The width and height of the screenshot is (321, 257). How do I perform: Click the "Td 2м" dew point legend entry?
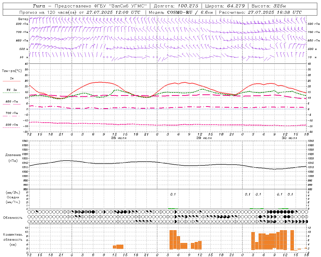pos(12,90)
